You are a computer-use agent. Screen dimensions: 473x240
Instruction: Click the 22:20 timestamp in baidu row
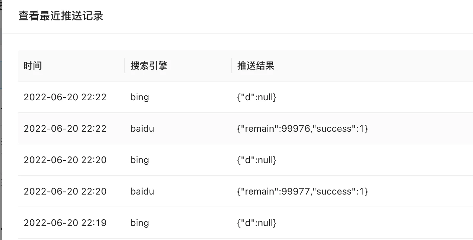pos(65,192)
